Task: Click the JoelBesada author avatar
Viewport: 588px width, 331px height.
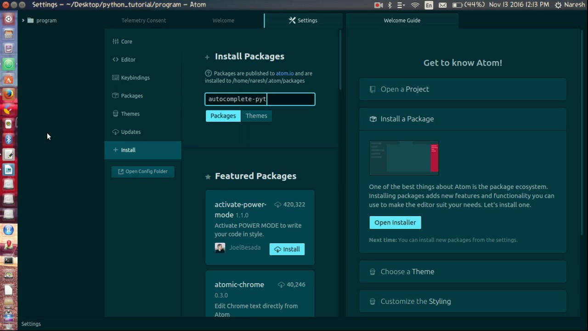Action: 220,248
